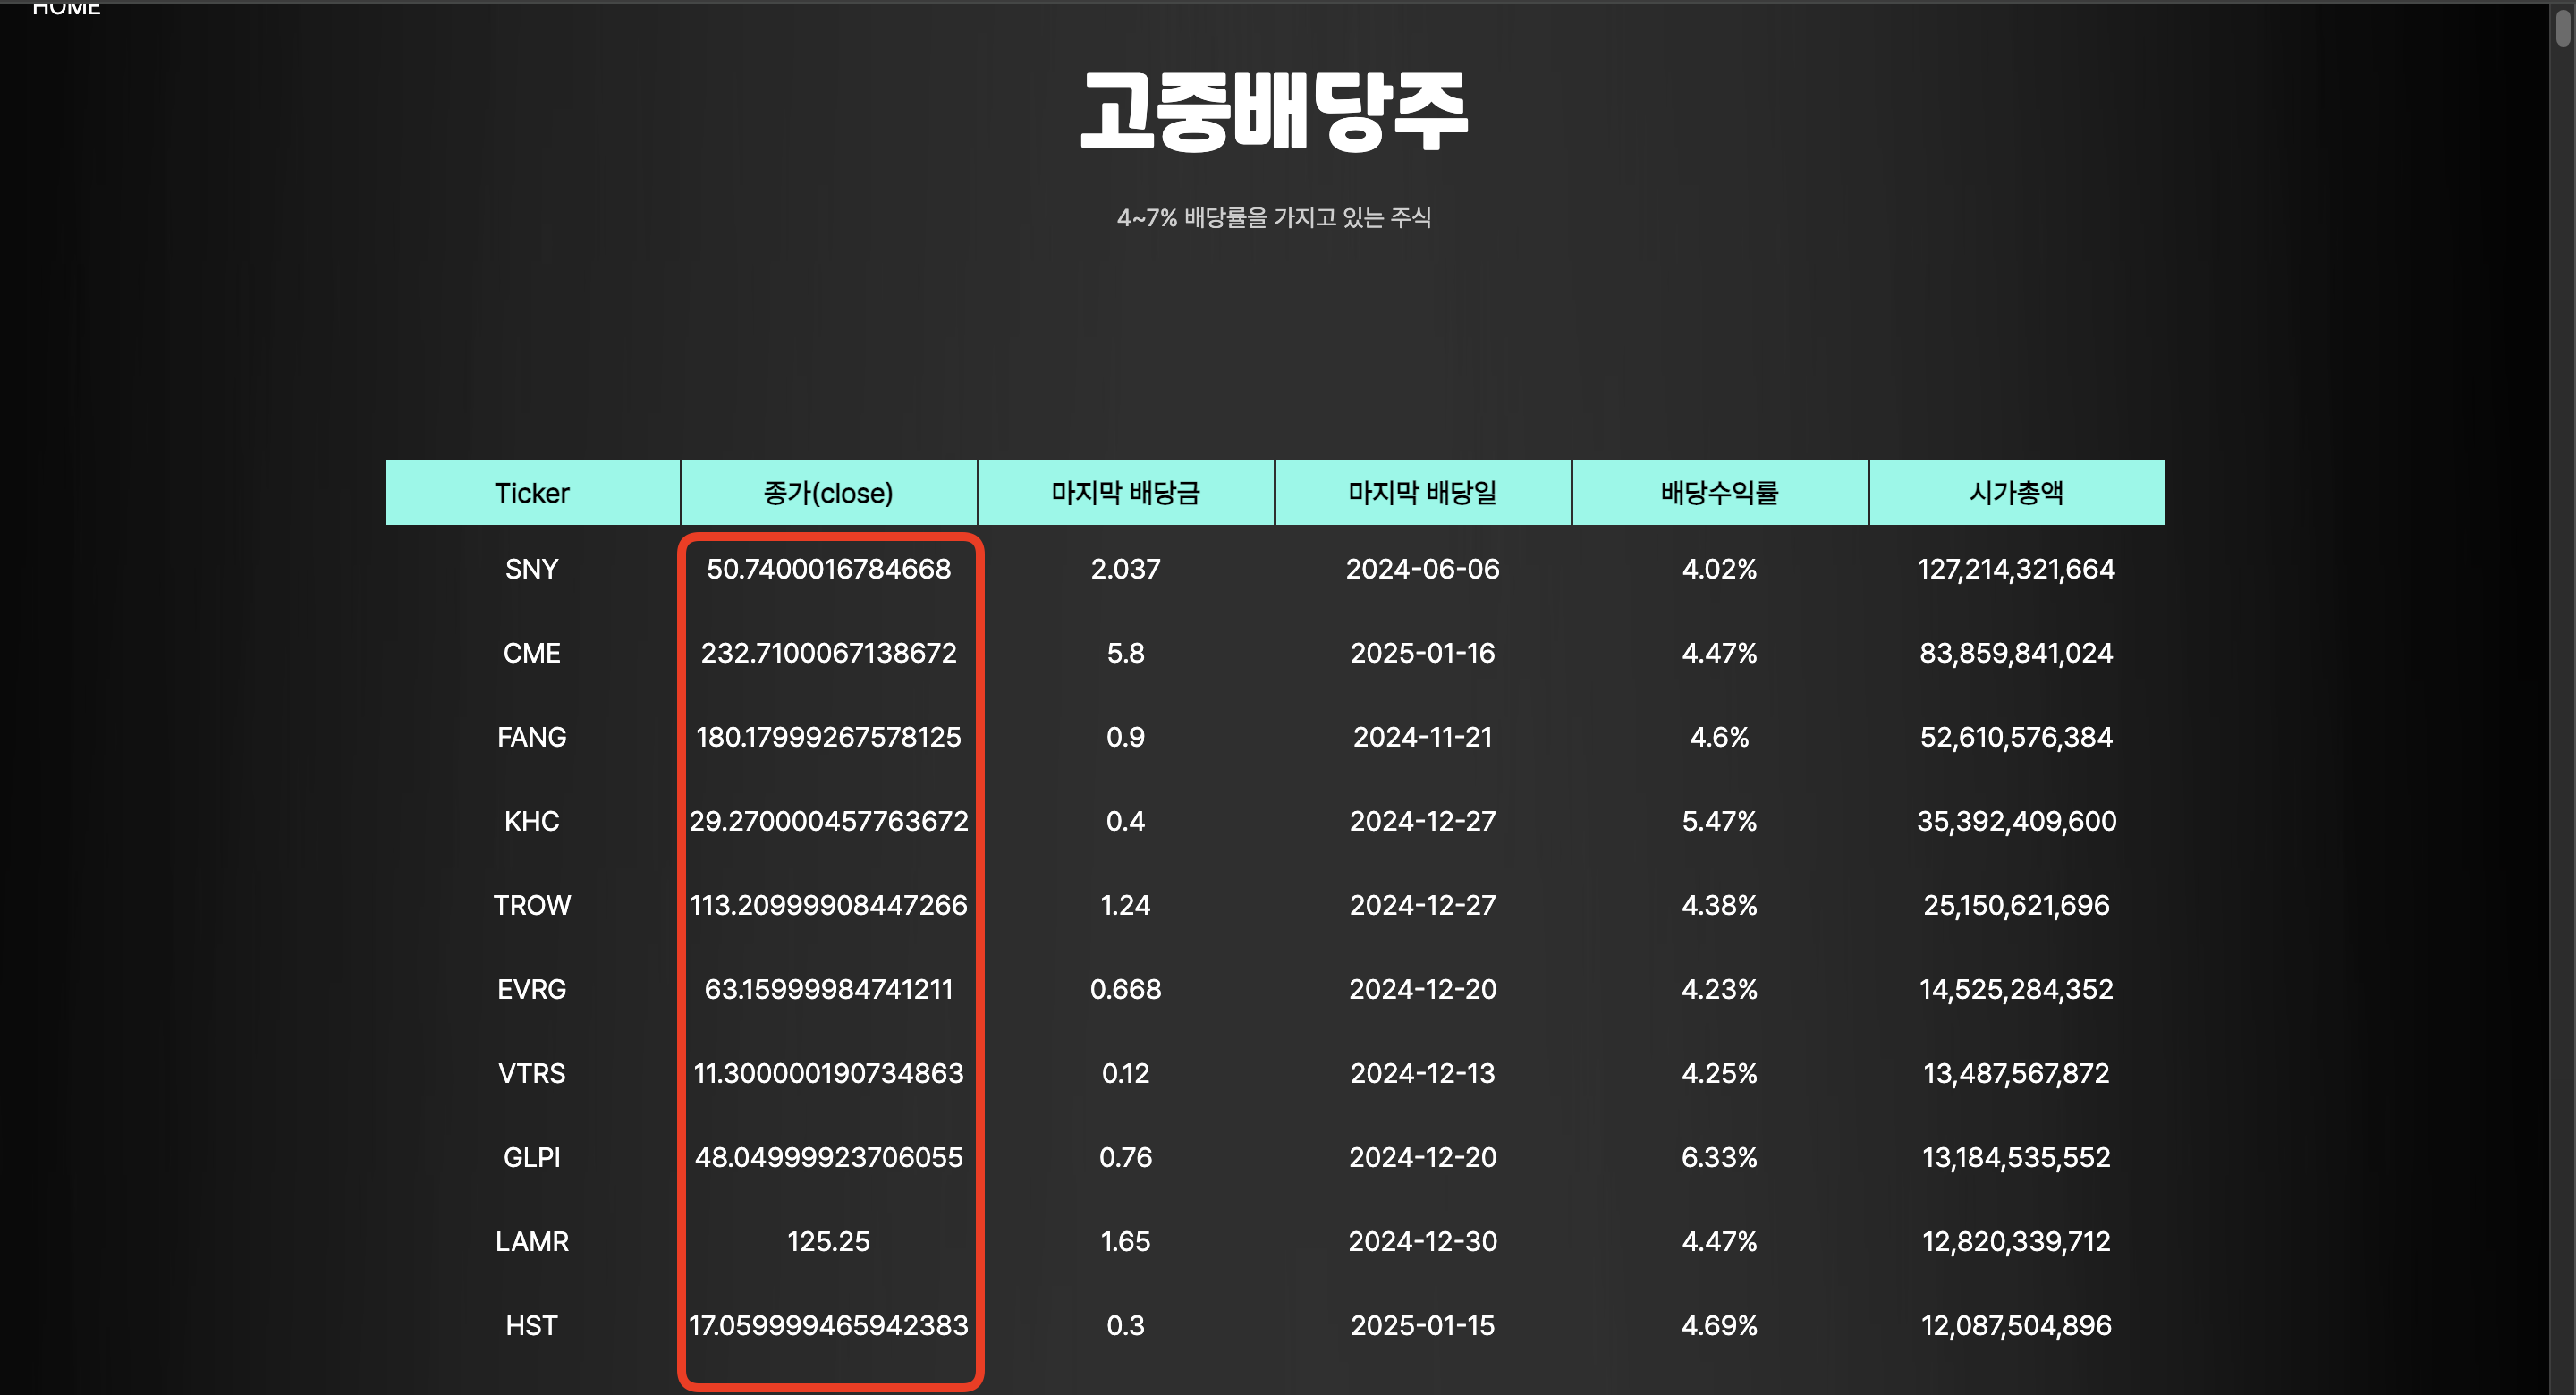The image size is (2576, 1395).
Task: Click GLPI's dividend amount 0.76
Action: click(1126, 1157)
